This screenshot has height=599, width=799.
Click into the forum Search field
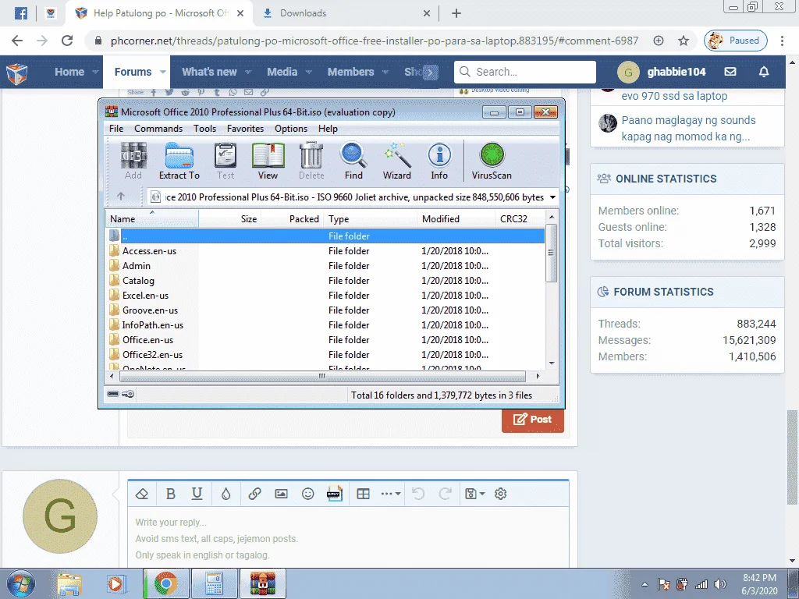coord(525,72)
